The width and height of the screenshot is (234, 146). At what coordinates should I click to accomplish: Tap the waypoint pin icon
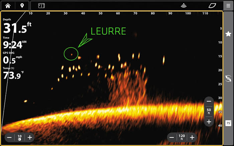22,6
